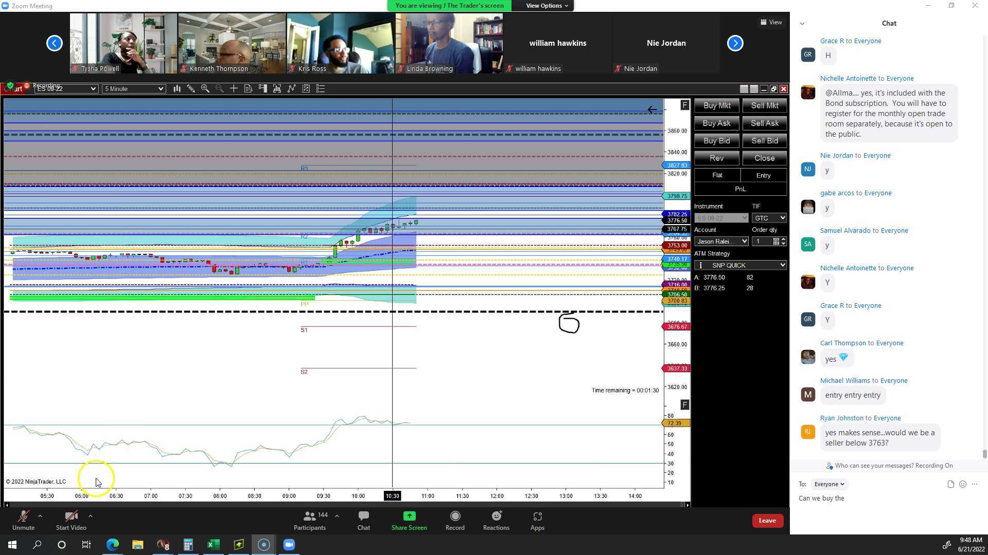Screen dimensions: 988x555
Task: Open the drawing tools pencil icon
Action: point(191,88)
